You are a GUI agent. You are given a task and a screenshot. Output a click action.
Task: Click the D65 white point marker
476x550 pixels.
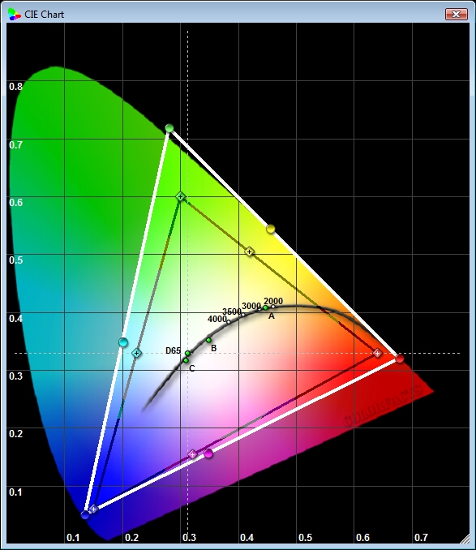tap(187, 353)
